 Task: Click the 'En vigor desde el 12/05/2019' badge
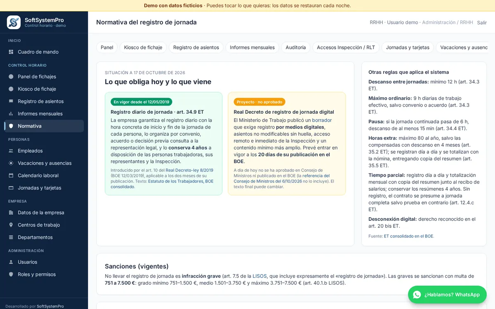(141, 102)
